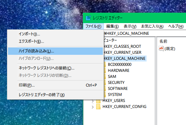Expand the HKEY_CURRENT_CONFIG tree node
186x125 pixels.
pyautogui.click(x=93, y=107)
